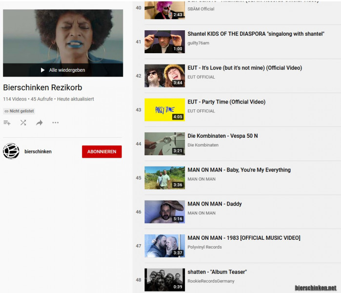This screenshot has height=293, width=341.
Task: Click title EUT - Party Time (Official Video)
Action: (x=226, y=102)
